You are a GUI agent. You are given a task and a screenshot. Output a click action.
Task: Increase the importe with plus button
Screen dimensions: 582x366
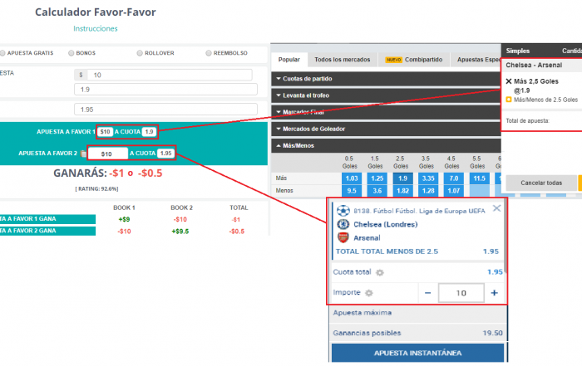coord(495,293)
